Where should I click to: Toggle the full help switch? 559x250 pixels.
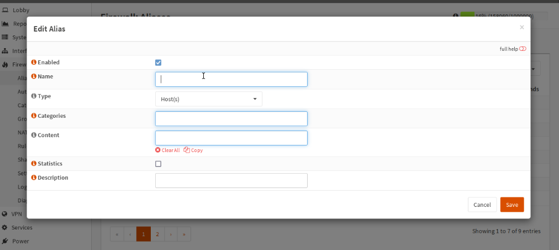pyautogui.click(x=523, y=49)
